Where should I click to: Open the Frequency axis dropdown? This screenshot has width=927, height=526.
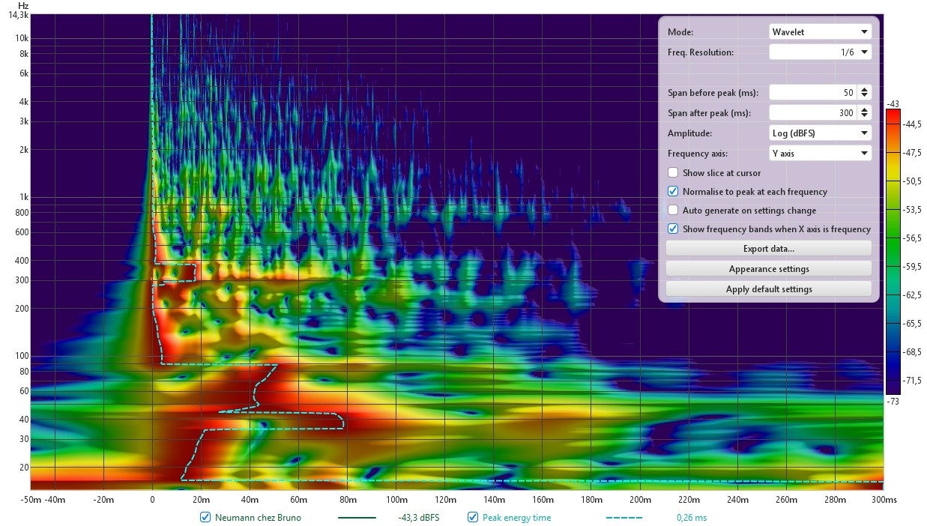pyautogui.click(x=821, y=154)
